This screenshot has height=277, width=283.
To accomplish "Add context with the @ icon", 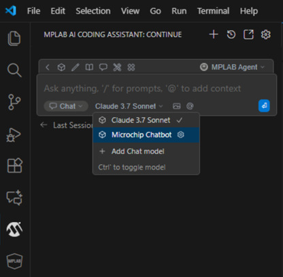I will (190, 106).
